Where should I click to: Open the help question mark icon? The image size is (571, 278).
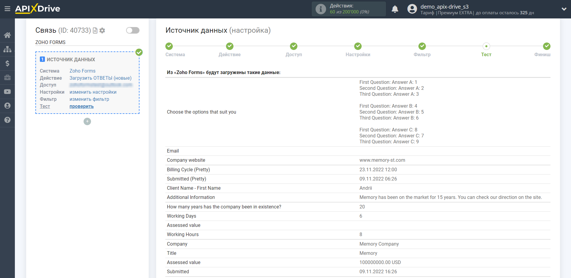(7, 120)
